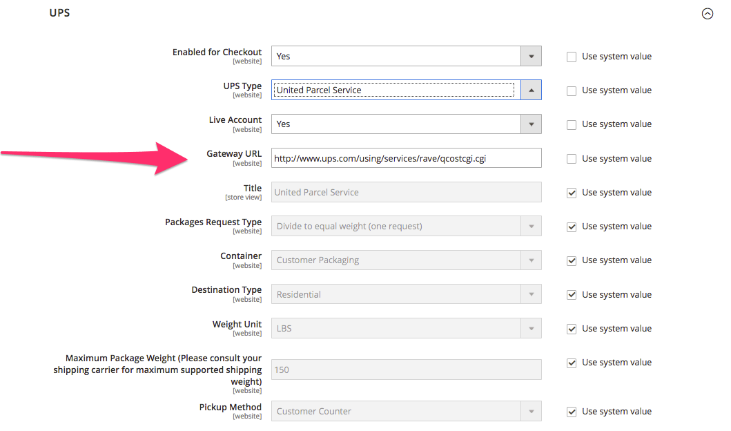Uncheck Use system value for Destination Type
Screen dimensions: 731x431
point(572,295)
